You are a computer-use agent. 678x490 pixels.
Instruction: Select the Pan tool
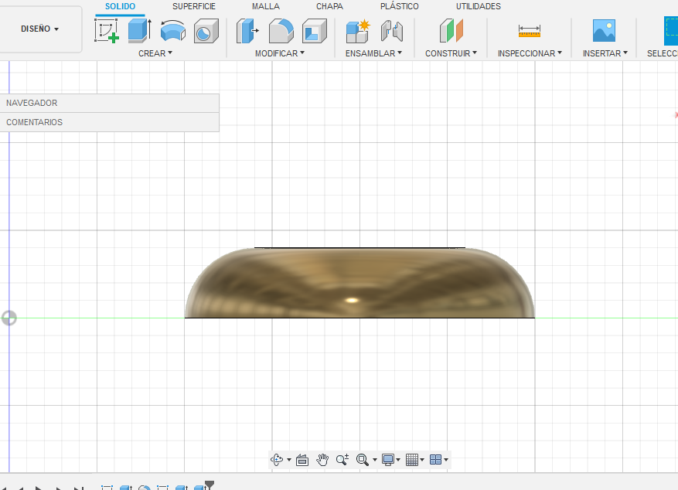322,459
